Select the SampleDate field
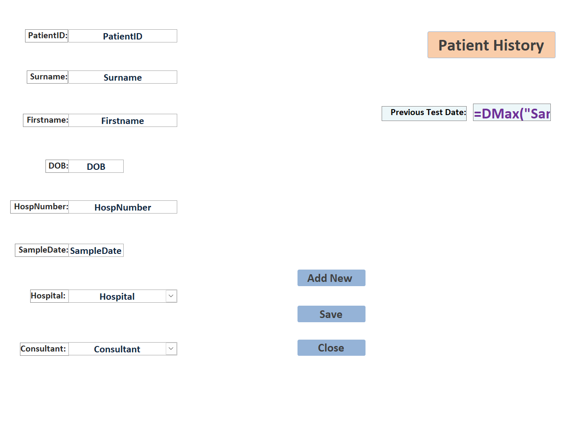 (96, 250)
